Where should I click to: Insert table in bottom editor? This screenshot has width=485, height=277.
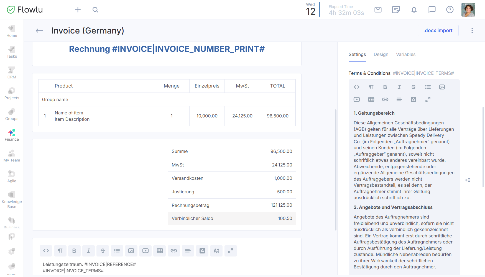pyautogui.click(x=160, y=251)
